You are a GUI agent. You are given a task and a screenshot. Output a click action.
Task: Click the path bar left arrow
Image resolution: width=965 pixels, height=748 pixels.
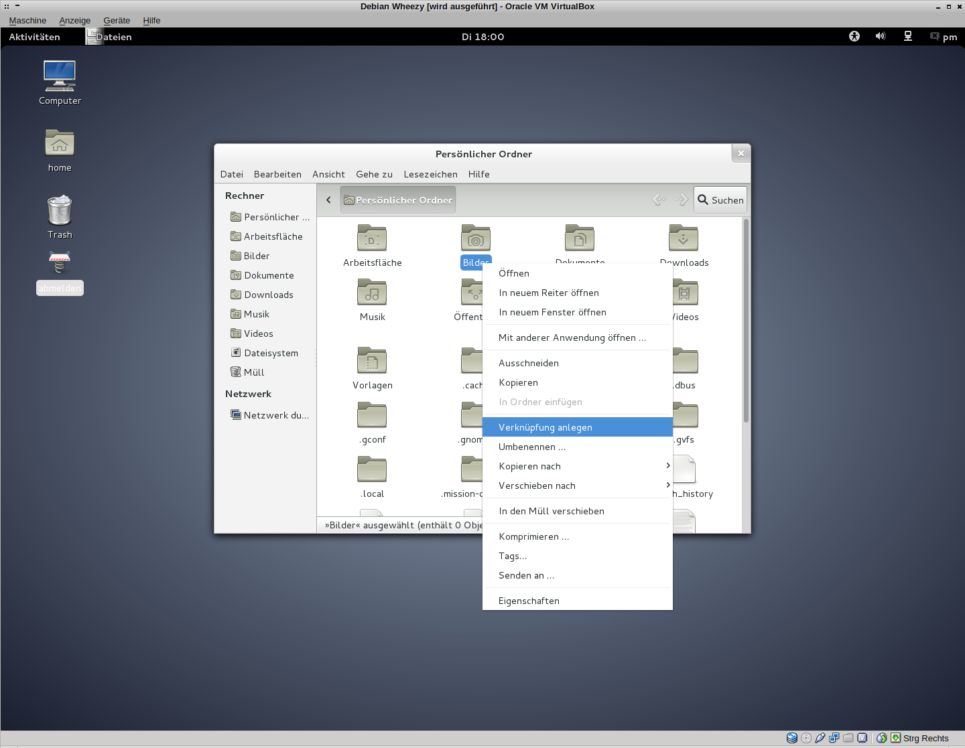[328, 200]
